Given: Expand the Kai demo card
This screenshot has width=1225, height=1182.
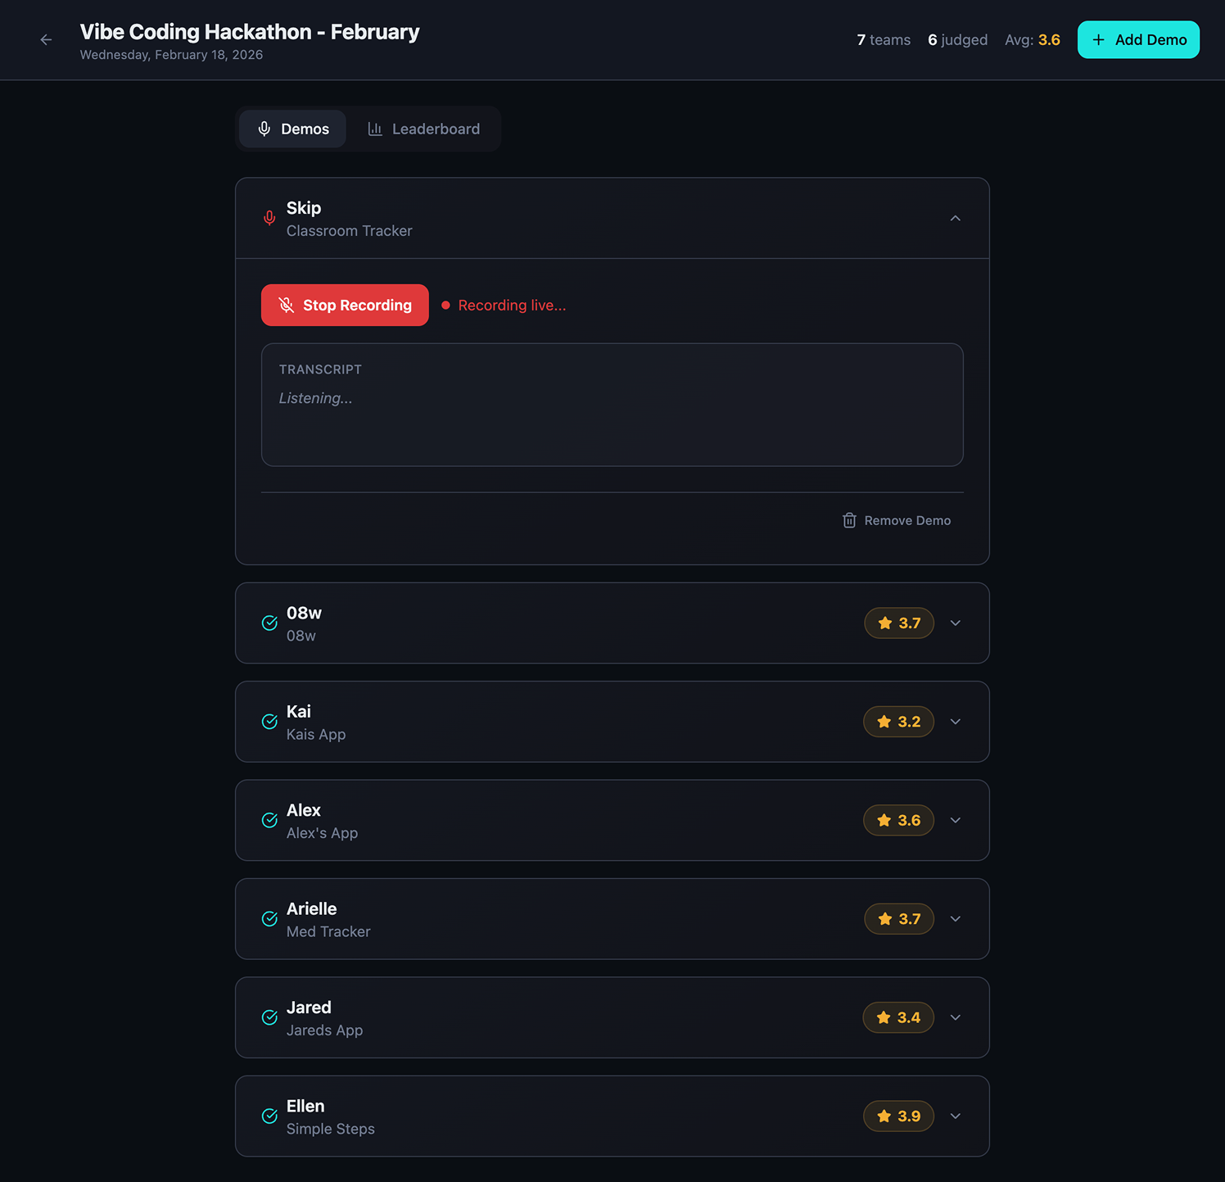Looking at the screenshot, I should tap(955, 722).
